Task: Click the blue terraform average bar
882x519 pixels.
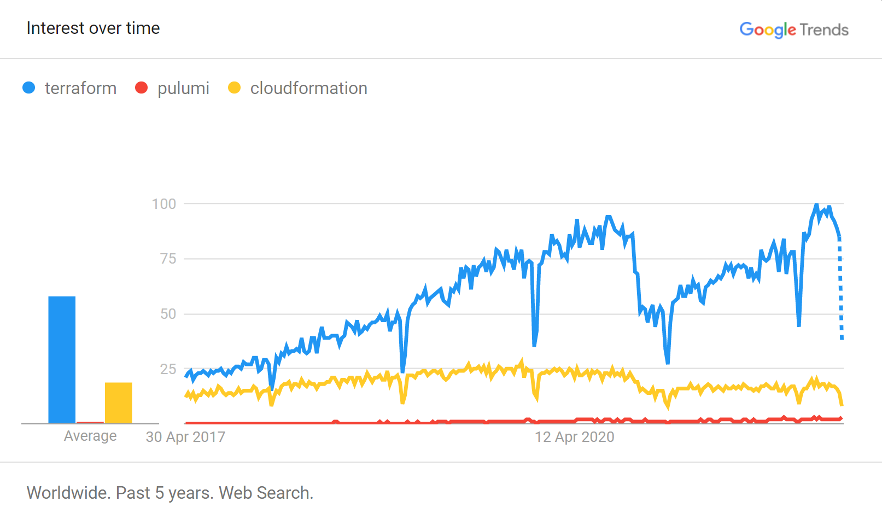Action: (62, 360)
